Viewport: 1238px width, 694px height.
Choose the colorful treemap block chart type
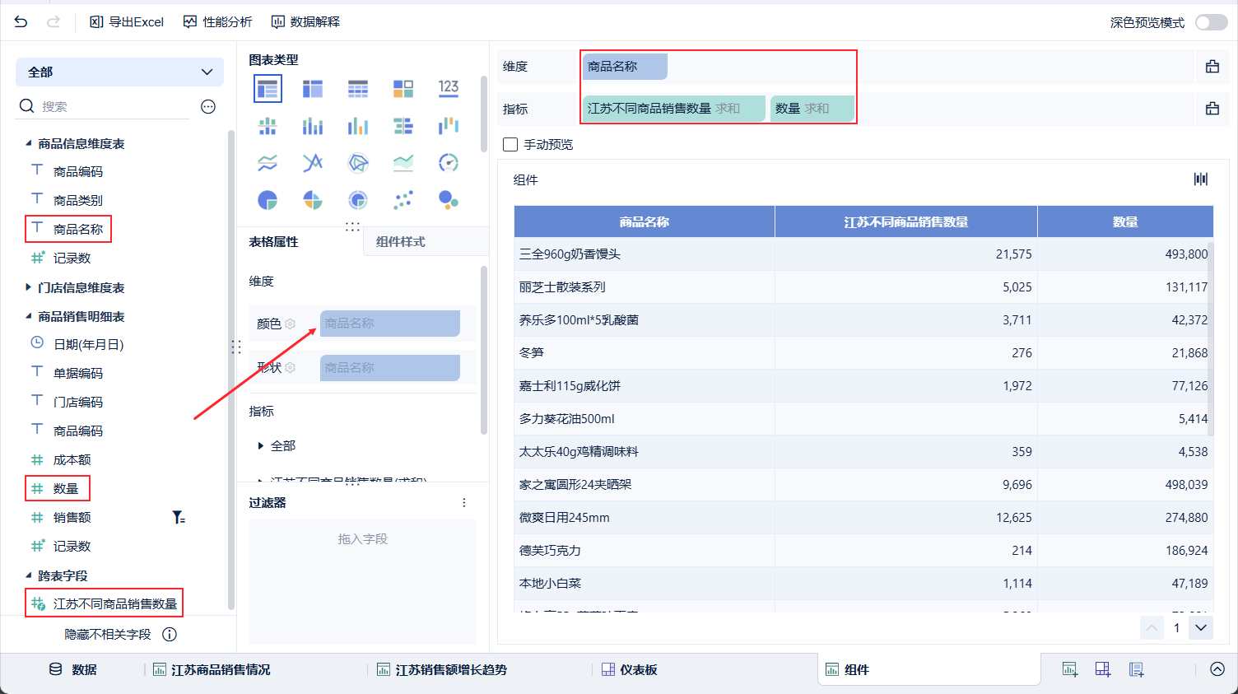coord(403,89)
